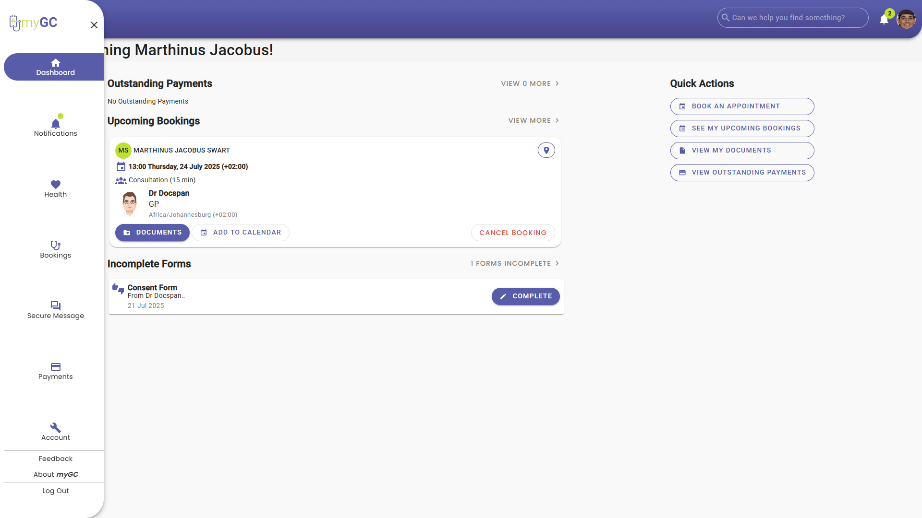Click Book an Appointment quick action
922x518 pixels.
742,106
